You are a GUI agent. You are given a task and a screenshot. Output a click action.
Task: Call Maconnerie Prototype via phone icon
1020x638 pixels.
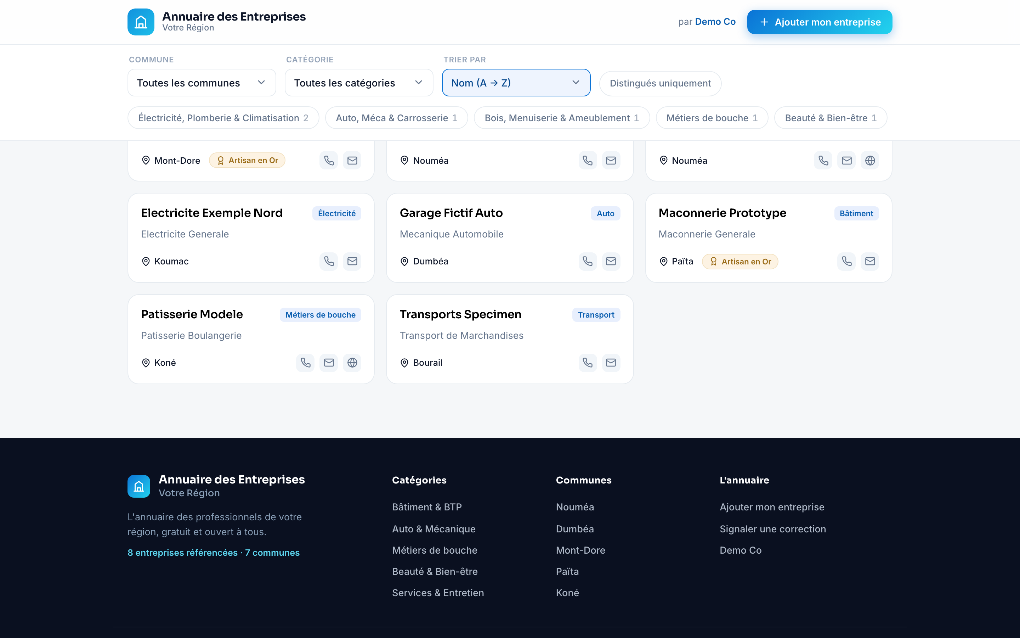[x=847, y=261]
